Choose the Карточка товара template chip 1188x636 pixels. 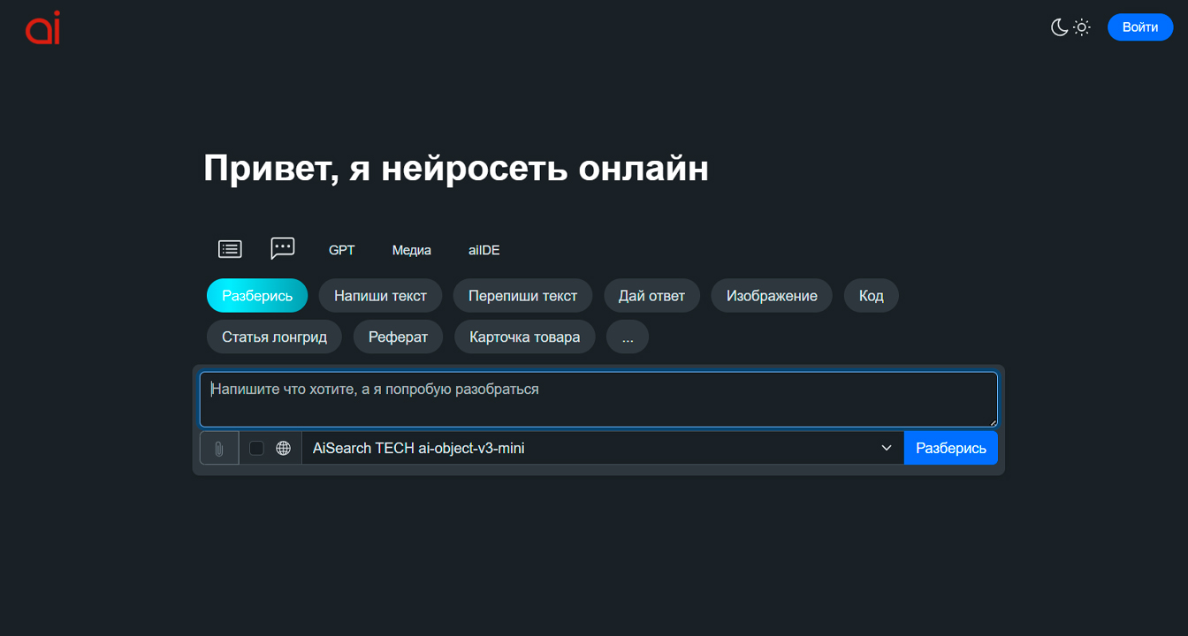[x=524, y=337]
